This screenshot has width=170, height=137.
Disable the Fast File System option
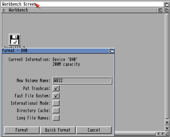click(56, 96)
